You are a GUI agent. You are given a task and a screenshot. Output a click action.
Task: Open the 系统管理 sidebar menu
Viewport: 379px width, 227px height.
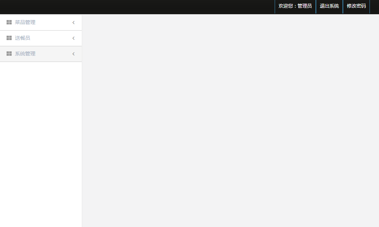(41, 54)
